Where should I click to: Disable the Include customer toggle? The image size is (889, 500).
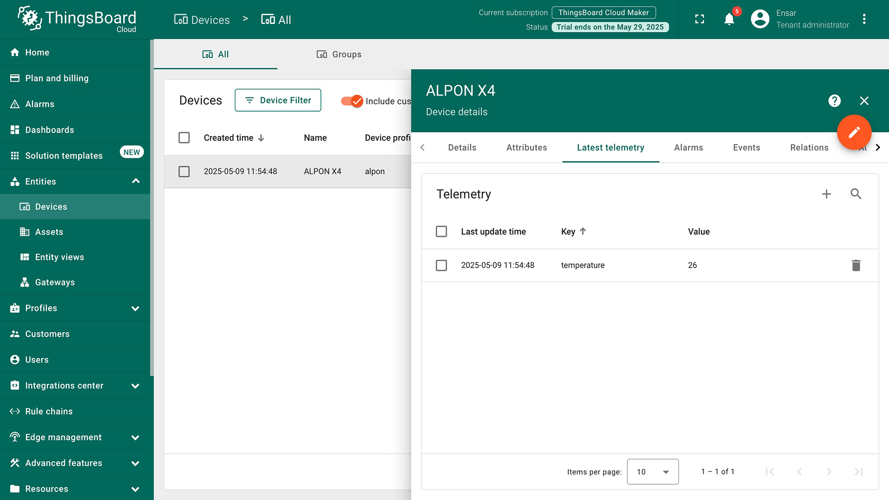tap(351, 101)
